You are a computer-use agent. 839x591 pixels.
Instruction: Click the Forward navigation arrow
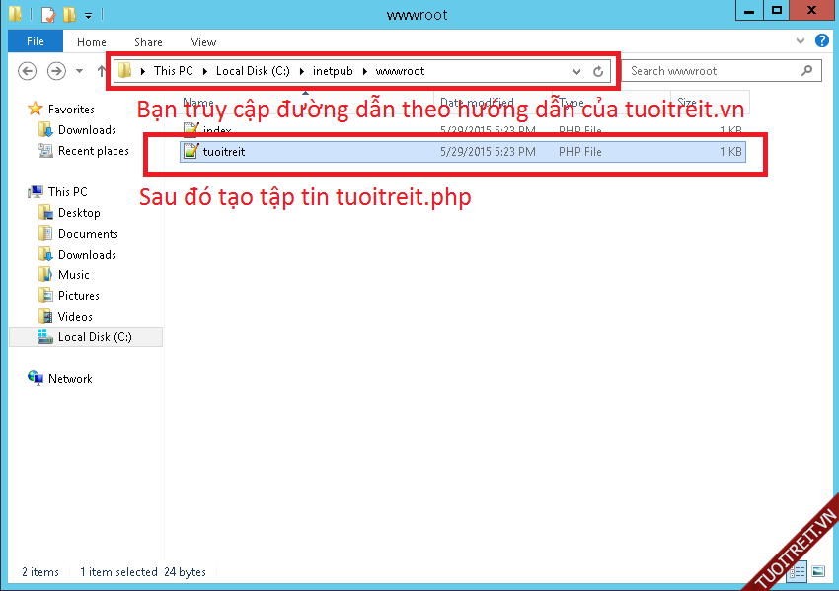(x=56, y=71)
